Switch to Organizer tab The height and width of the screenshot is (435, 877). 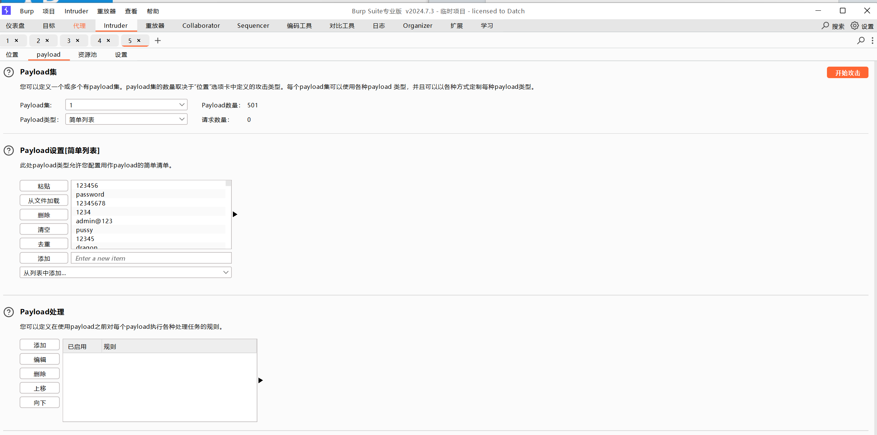click(x=418, y=26)
